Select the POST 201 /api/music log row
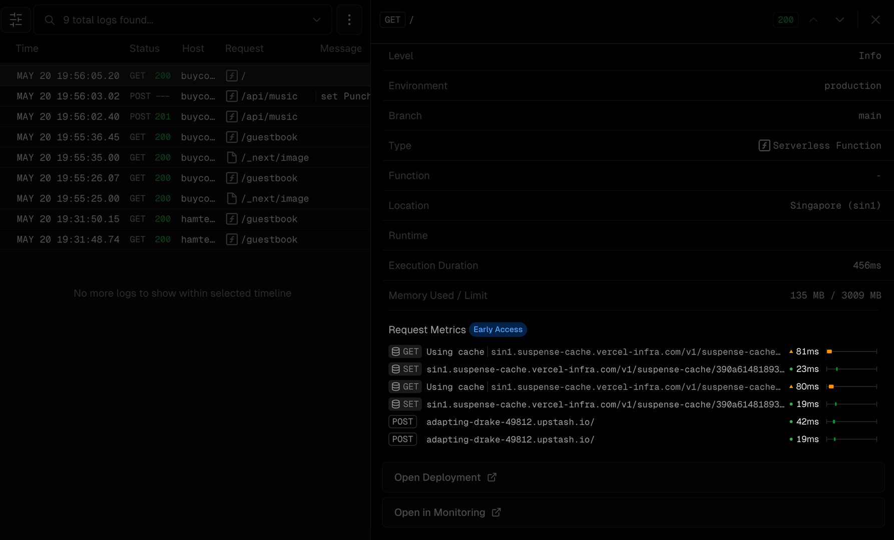The height and width of the screenshot is (540, 894). pyautogui.click(x=185, y=116)
